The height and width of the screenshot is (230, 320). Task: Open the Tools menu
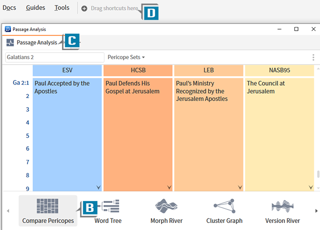62,8
